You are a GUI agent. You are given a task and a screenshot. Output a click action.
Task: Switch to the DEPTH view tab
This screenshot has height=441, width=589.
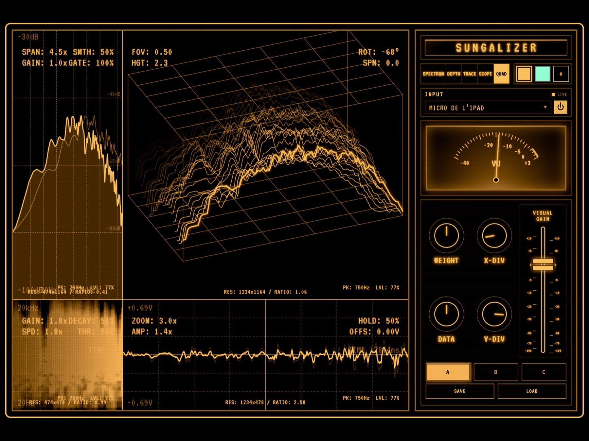click(x=454, y=74)
